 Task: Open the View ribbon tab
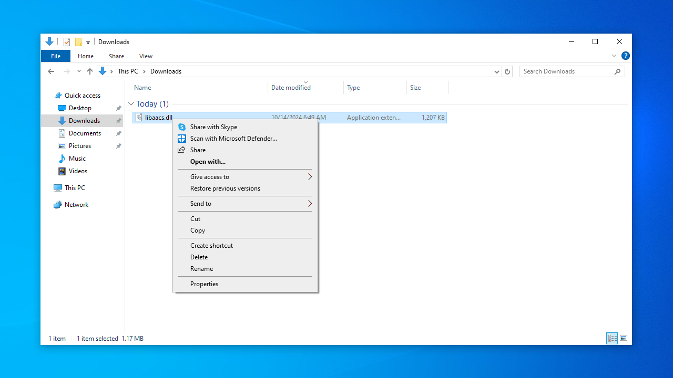146,56
